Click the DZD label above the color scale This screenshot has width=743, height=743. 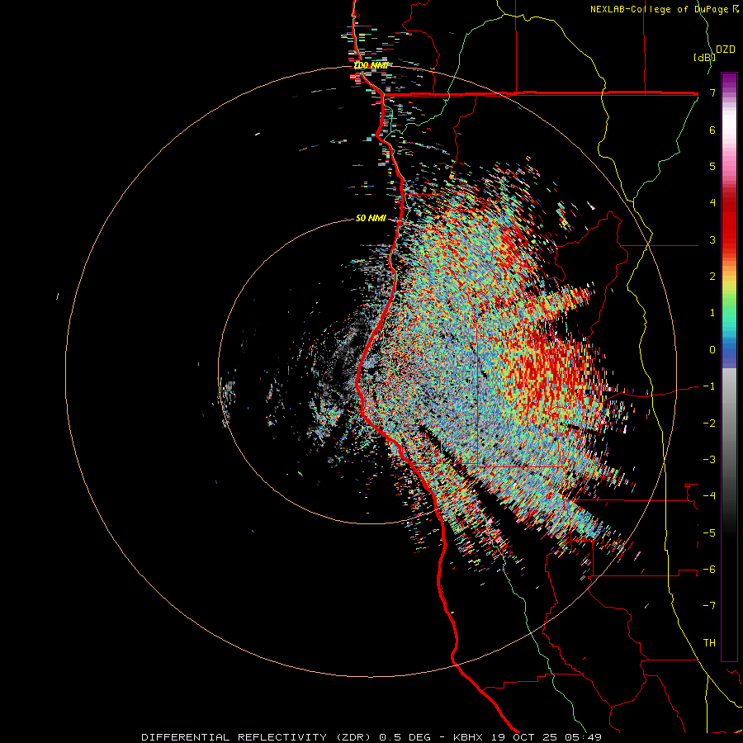(725, 50)
